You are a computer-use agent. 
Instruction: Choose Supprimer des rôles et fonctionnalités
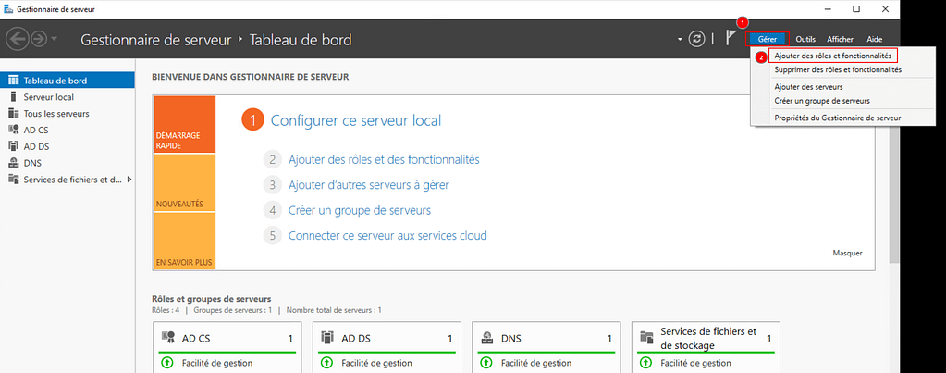[x=837, y=69]
